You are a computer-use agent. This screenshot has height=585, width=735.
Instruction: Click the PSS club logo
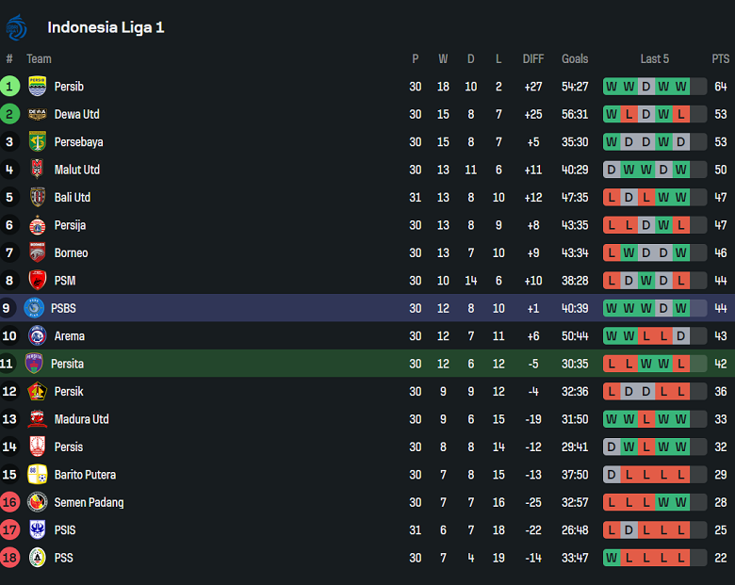tap(38, 558)
